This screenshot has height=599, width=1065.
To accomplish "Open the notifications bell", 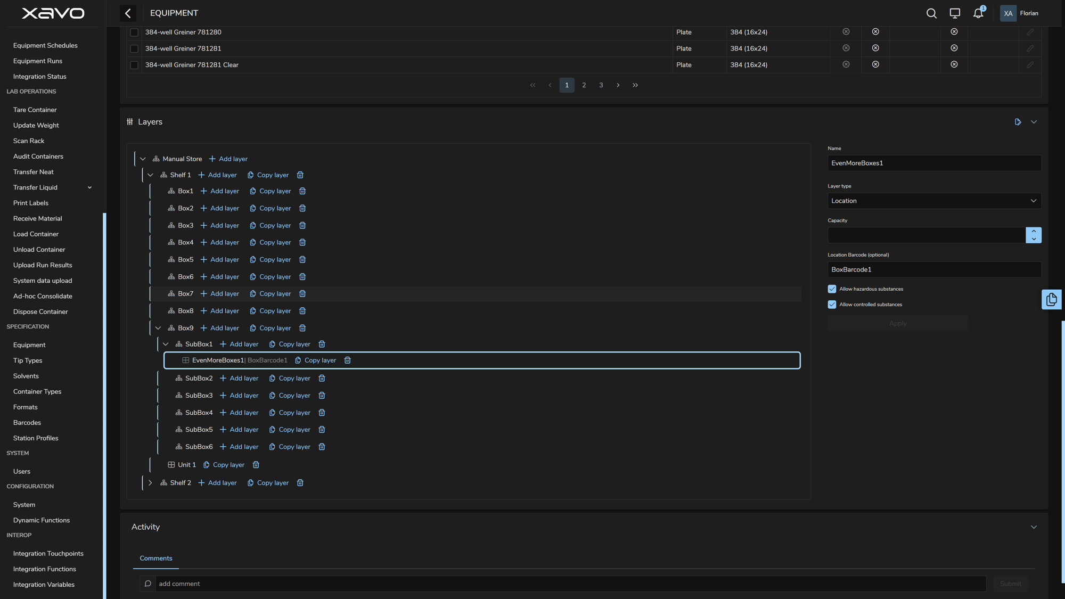I will 978,13.
